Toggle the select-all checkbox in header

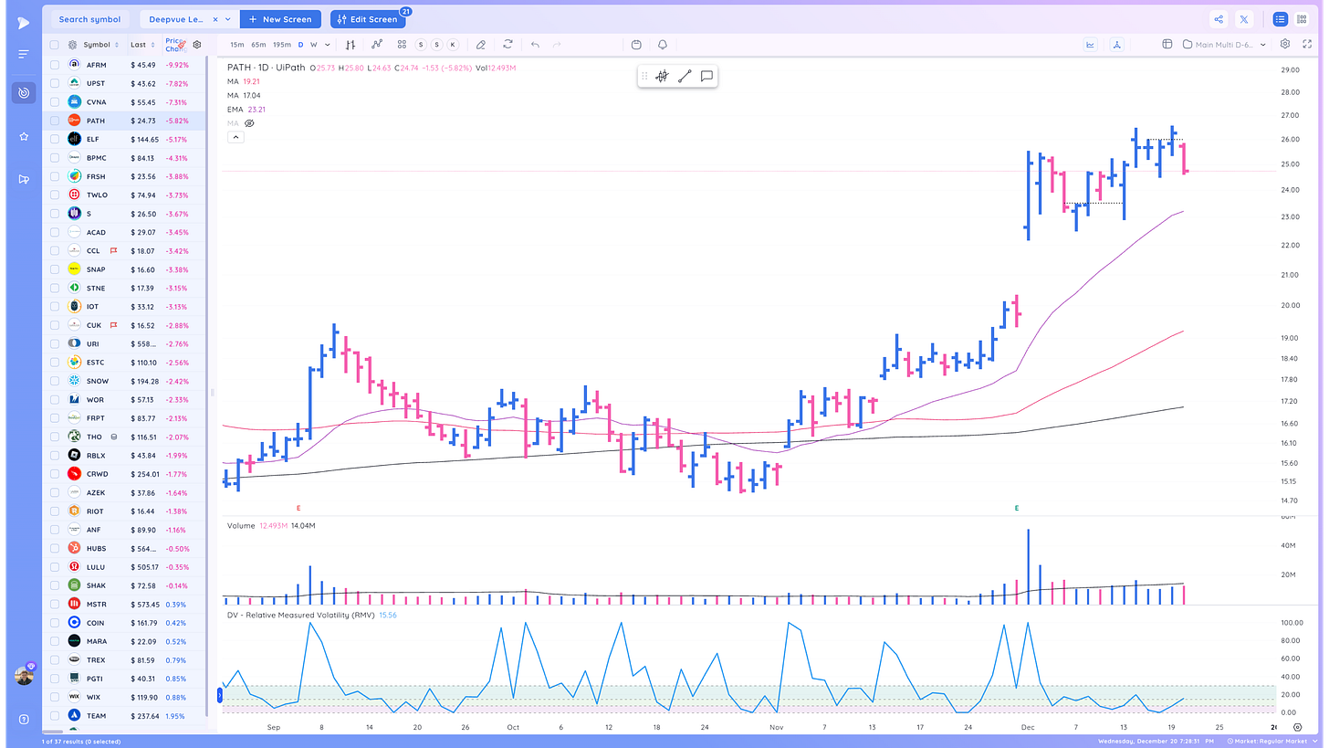[55, 45]
